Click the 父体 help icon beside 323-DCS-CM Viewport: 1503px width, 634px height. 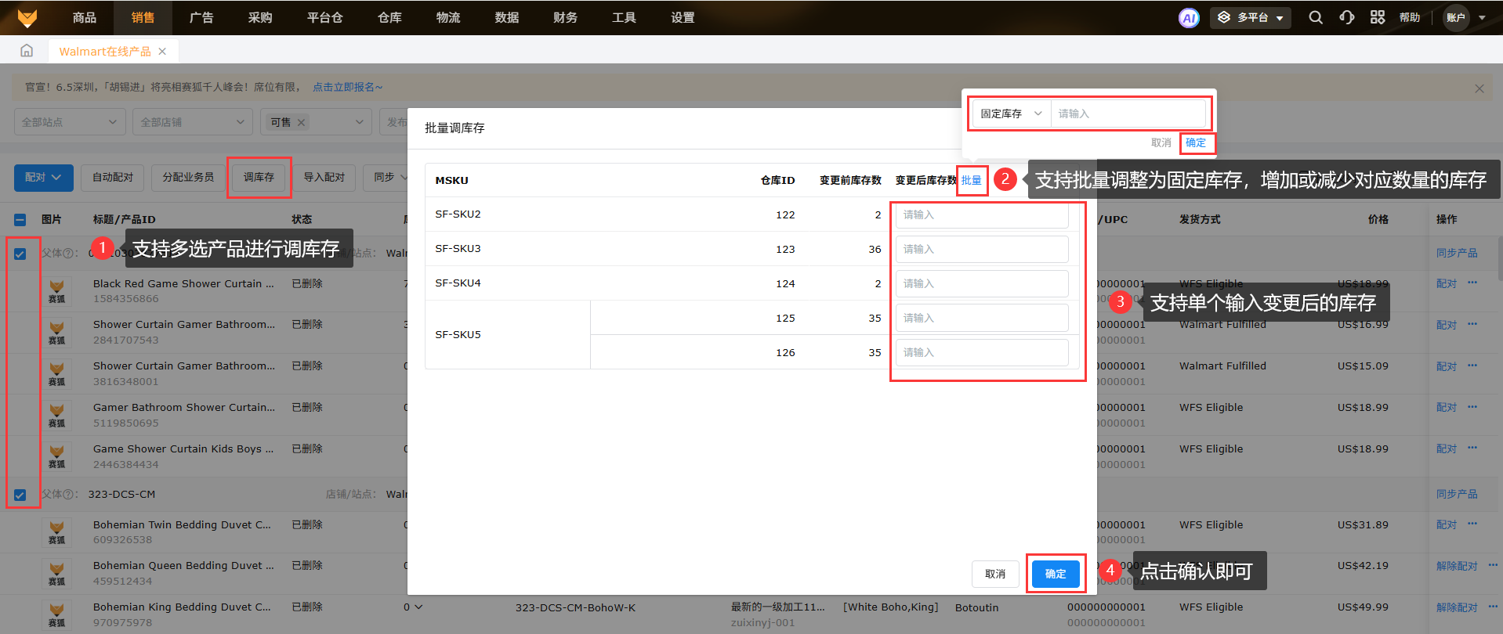click(x=69, y=495)
